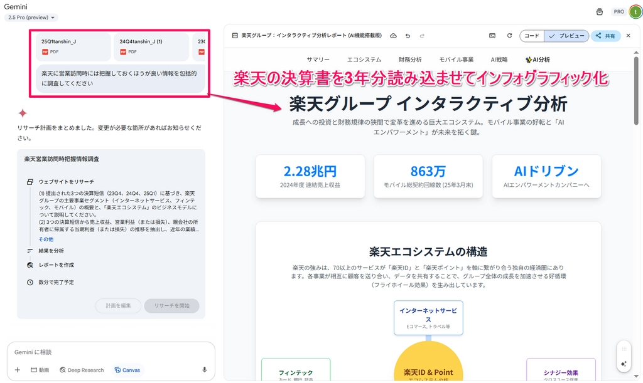Click the 楽天エコシステムの構造 heading

click(428, 251)
